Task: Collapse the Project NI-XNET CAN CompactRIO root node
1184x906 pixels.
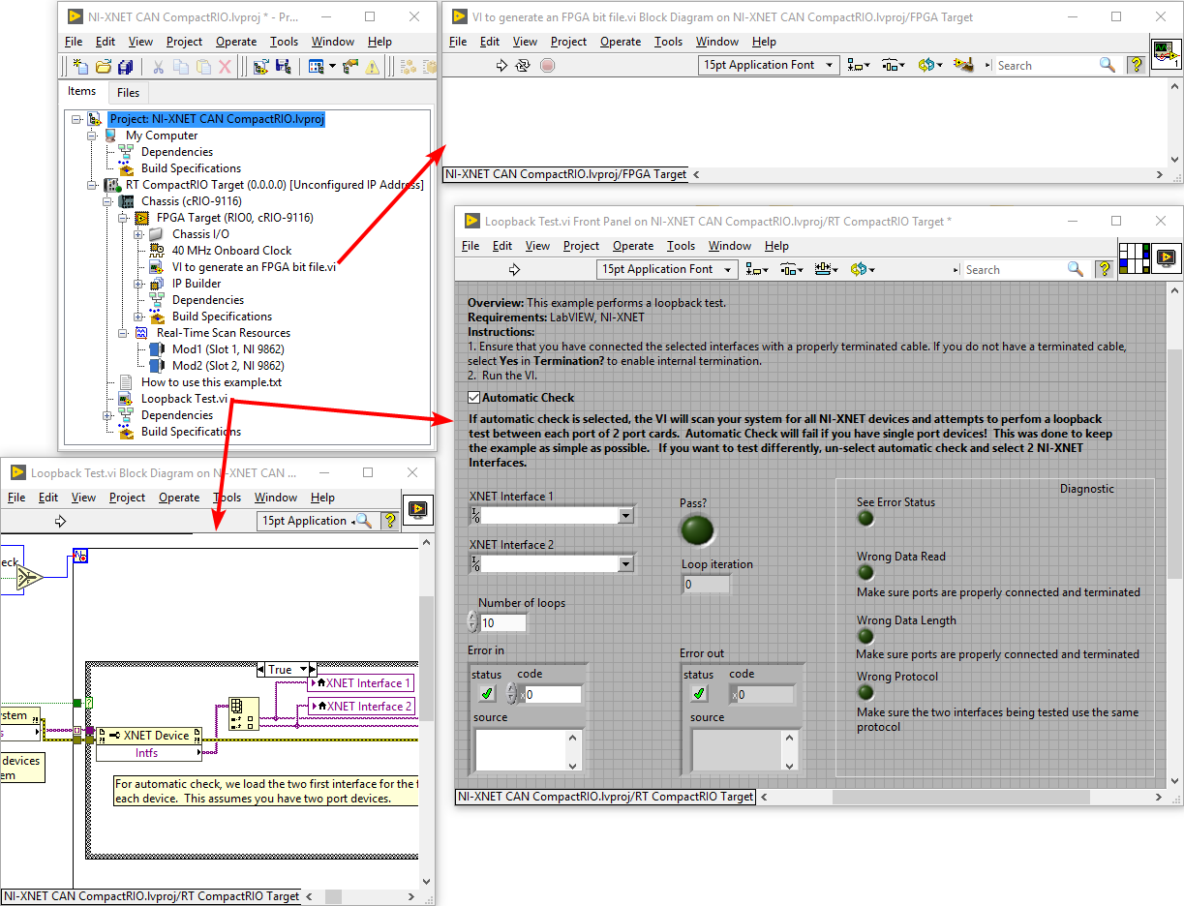Action: pyautogui.click(x=77, y=119)
